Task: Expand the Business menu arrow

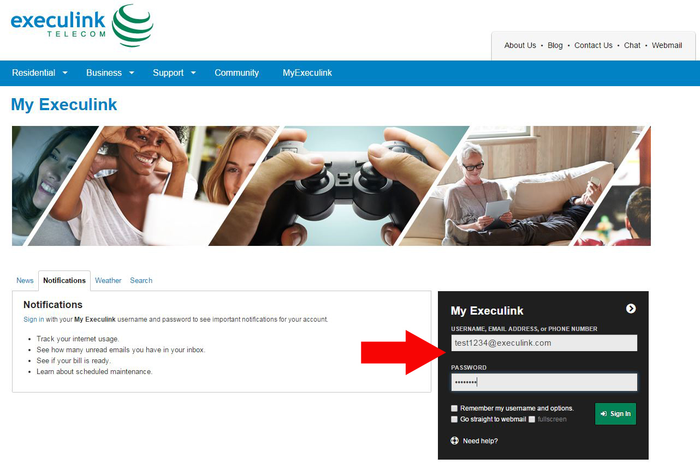Action: coord(131,73)
